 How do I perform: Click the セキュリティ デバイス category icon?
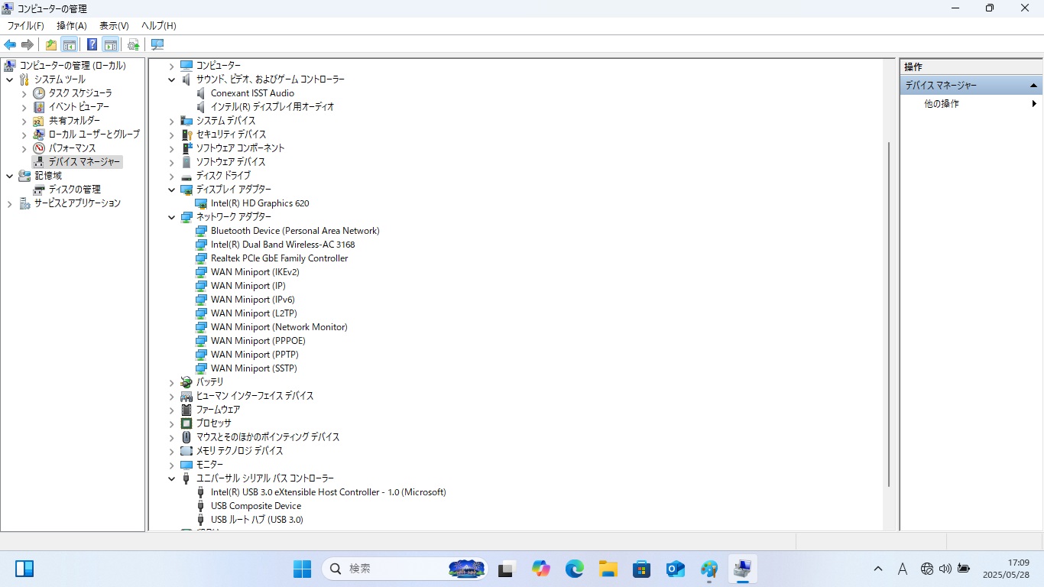(x=186, y=135)
